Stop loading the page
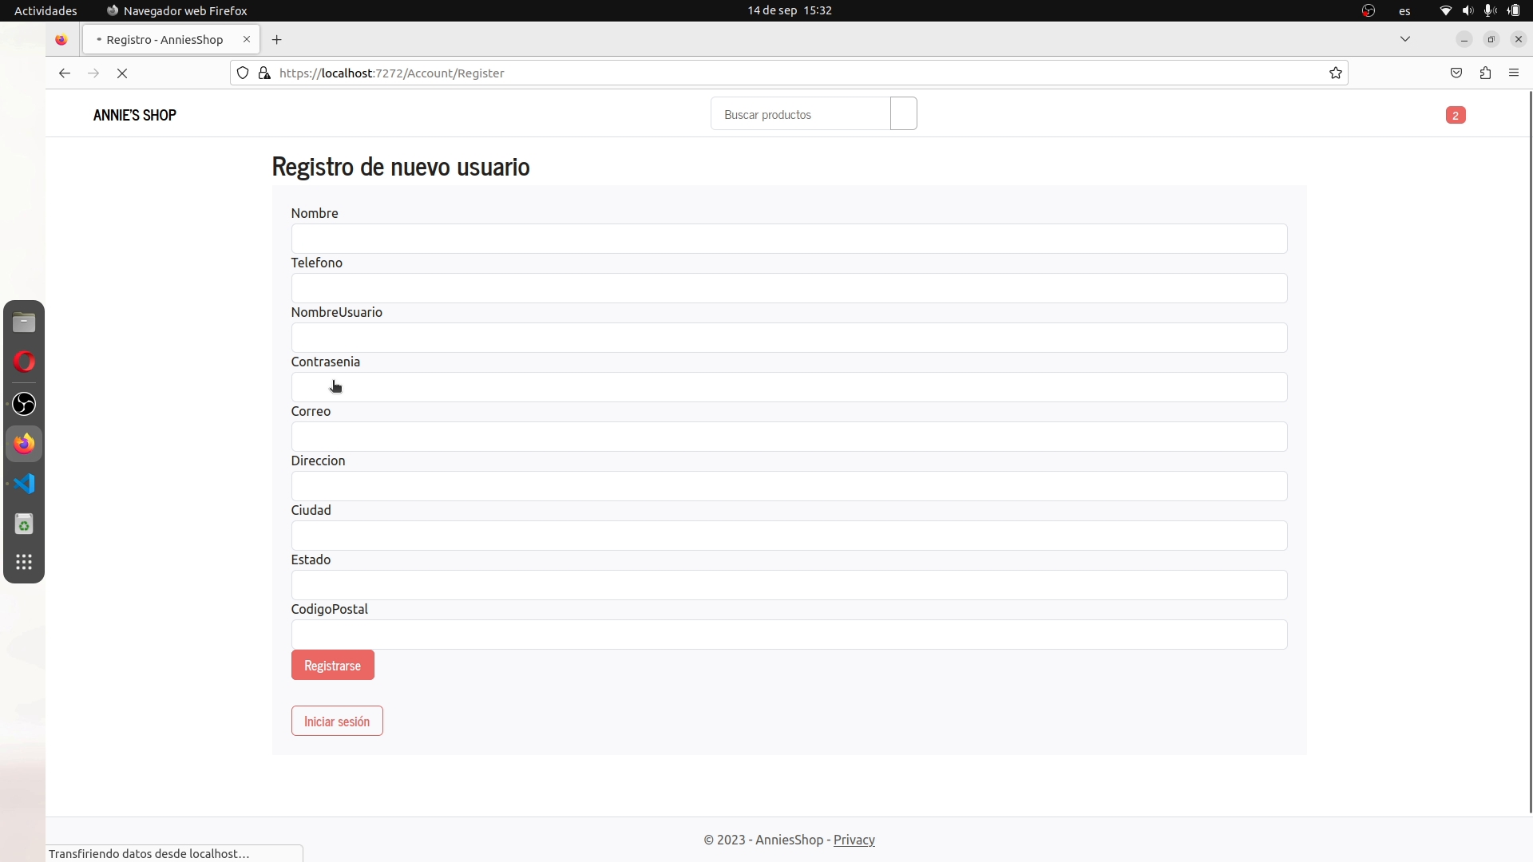The width and height of the screenshot is (1533, 862). pos(122,73)
